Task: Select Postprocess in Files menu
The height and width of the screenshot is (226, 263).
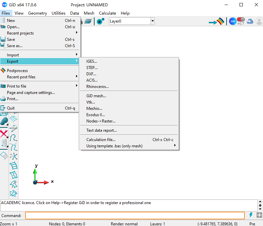Action: [x=40, y=71]
